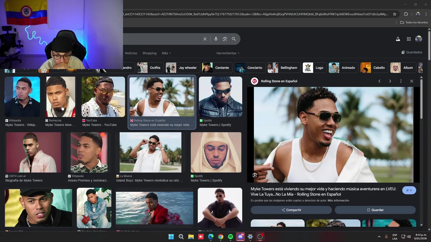Open Microsoft Edge from taskbar

pos(211,237)
